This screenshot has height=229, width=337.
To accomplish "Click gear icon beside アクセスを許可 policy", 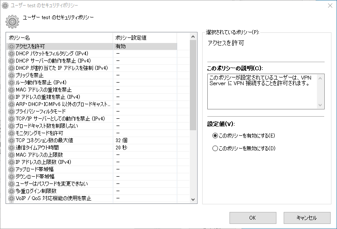I will click(x=11, y=46).
